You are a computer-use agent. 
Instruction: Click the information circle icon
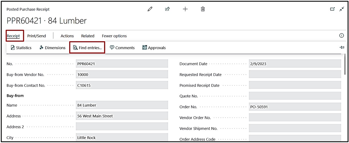click(341, 35)
